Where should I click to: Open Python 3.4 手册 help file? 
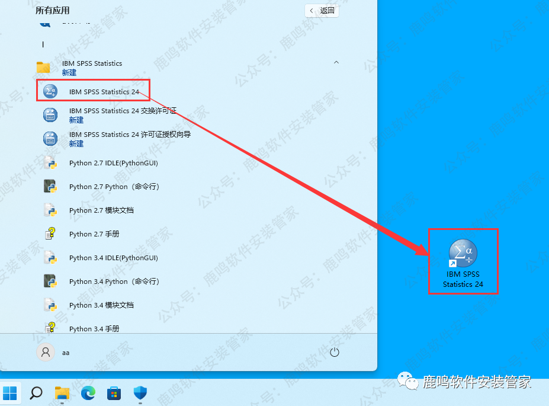pyautogui.click(x=94, y=328)
